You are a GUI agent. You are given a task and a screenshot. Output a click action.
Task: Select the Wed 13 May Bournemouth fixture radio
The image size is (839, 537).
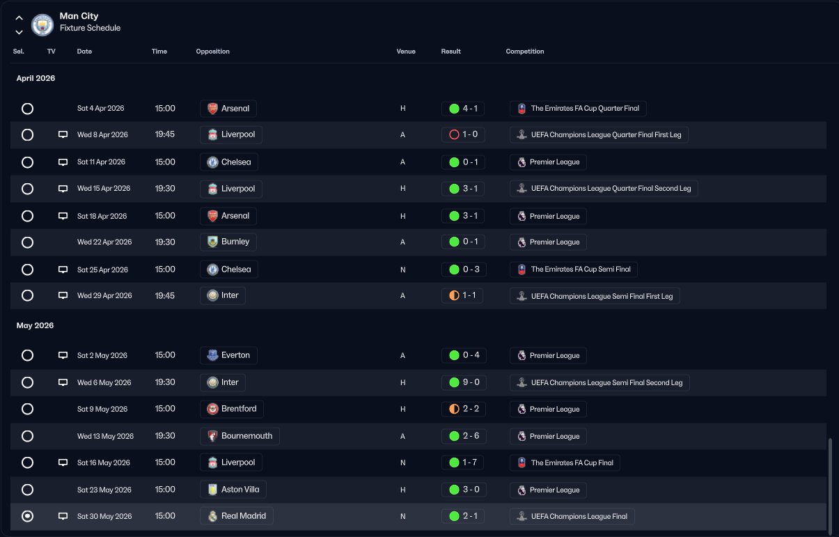tap(27, 436)
